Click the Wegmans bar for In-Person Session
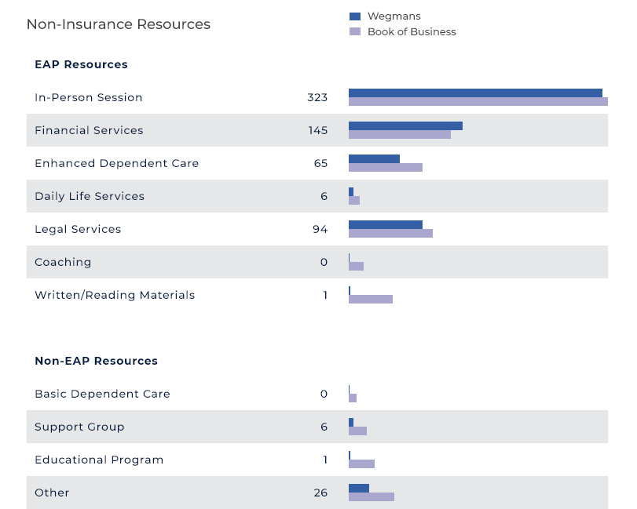This screenshot has height=509, width=637. 475,93
